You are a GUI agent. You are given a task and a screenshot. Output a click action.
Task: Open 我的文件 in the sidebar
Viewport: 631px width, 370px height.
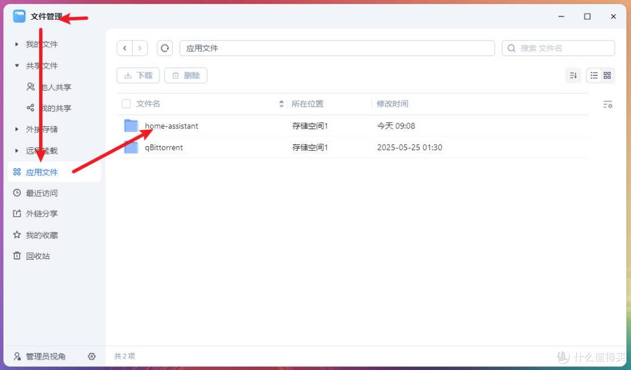pos(42,44)
